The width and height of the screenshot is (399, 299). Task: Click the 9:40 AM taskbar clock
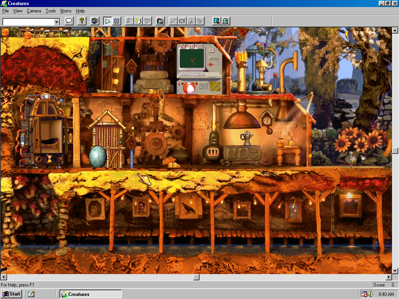386,294
